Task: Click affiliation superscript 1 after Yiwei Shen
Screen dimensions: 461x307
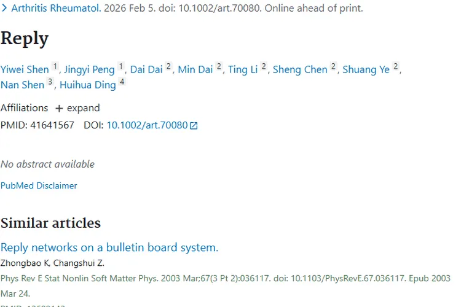Action: coord(55,67)
